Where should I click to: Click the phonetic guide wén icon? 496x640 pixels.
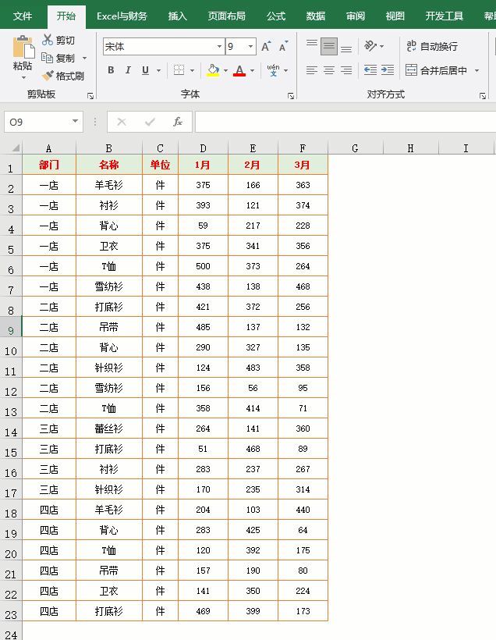(273, 70)
